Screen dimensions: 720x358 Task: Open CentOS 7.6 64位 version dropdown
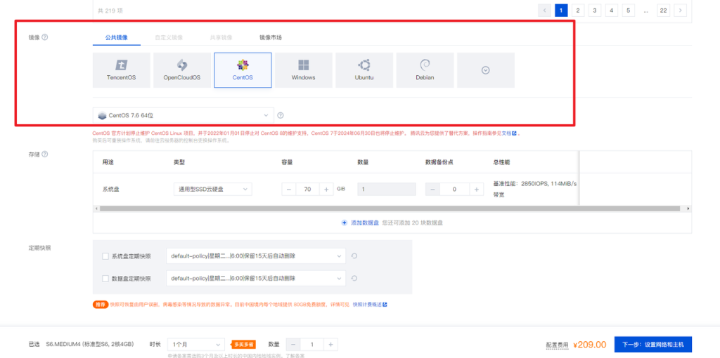click(x=184, y=116)
